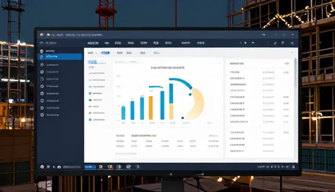This screenshot has width=335, height=192.
Task: Toggle the orange-marked legend entry in the filter list
Action: (90, 106)
